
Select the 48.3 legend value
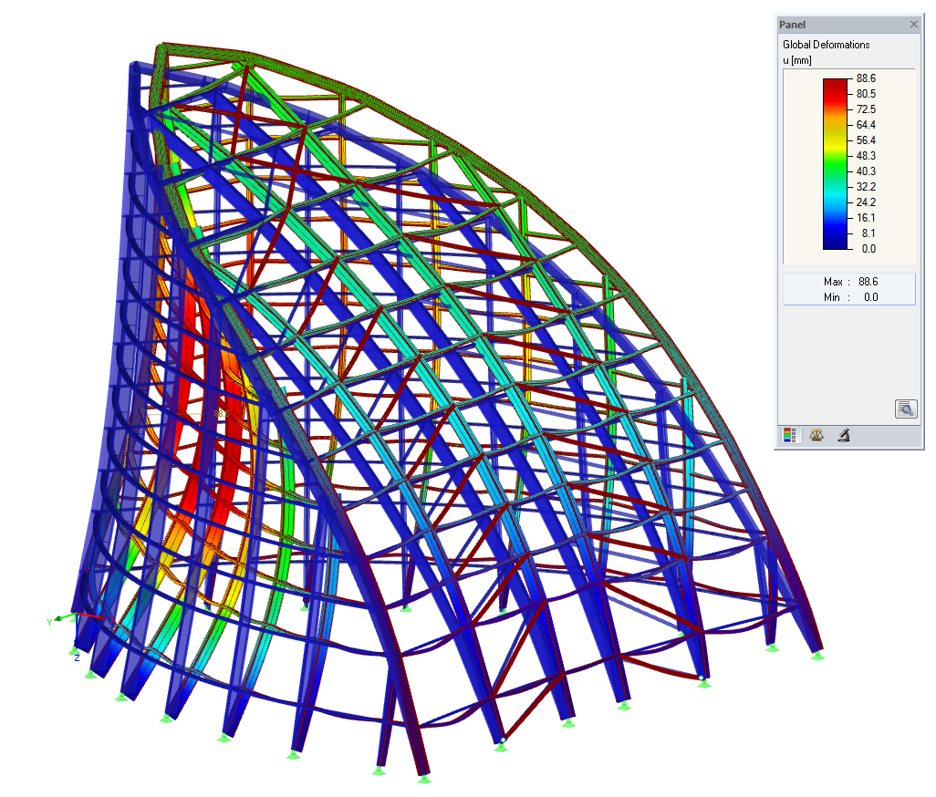coord(866,156)
